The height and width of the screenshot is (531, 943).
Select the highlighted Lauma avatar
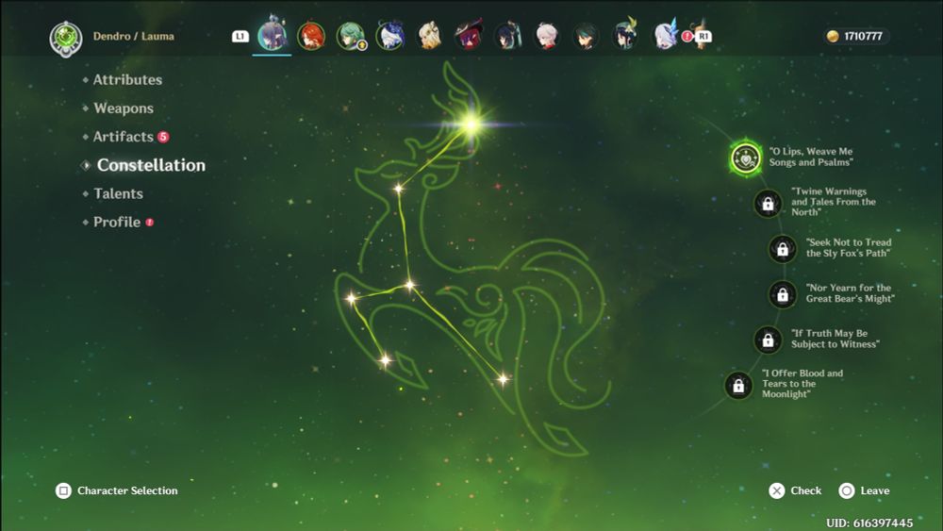(272, 34)
